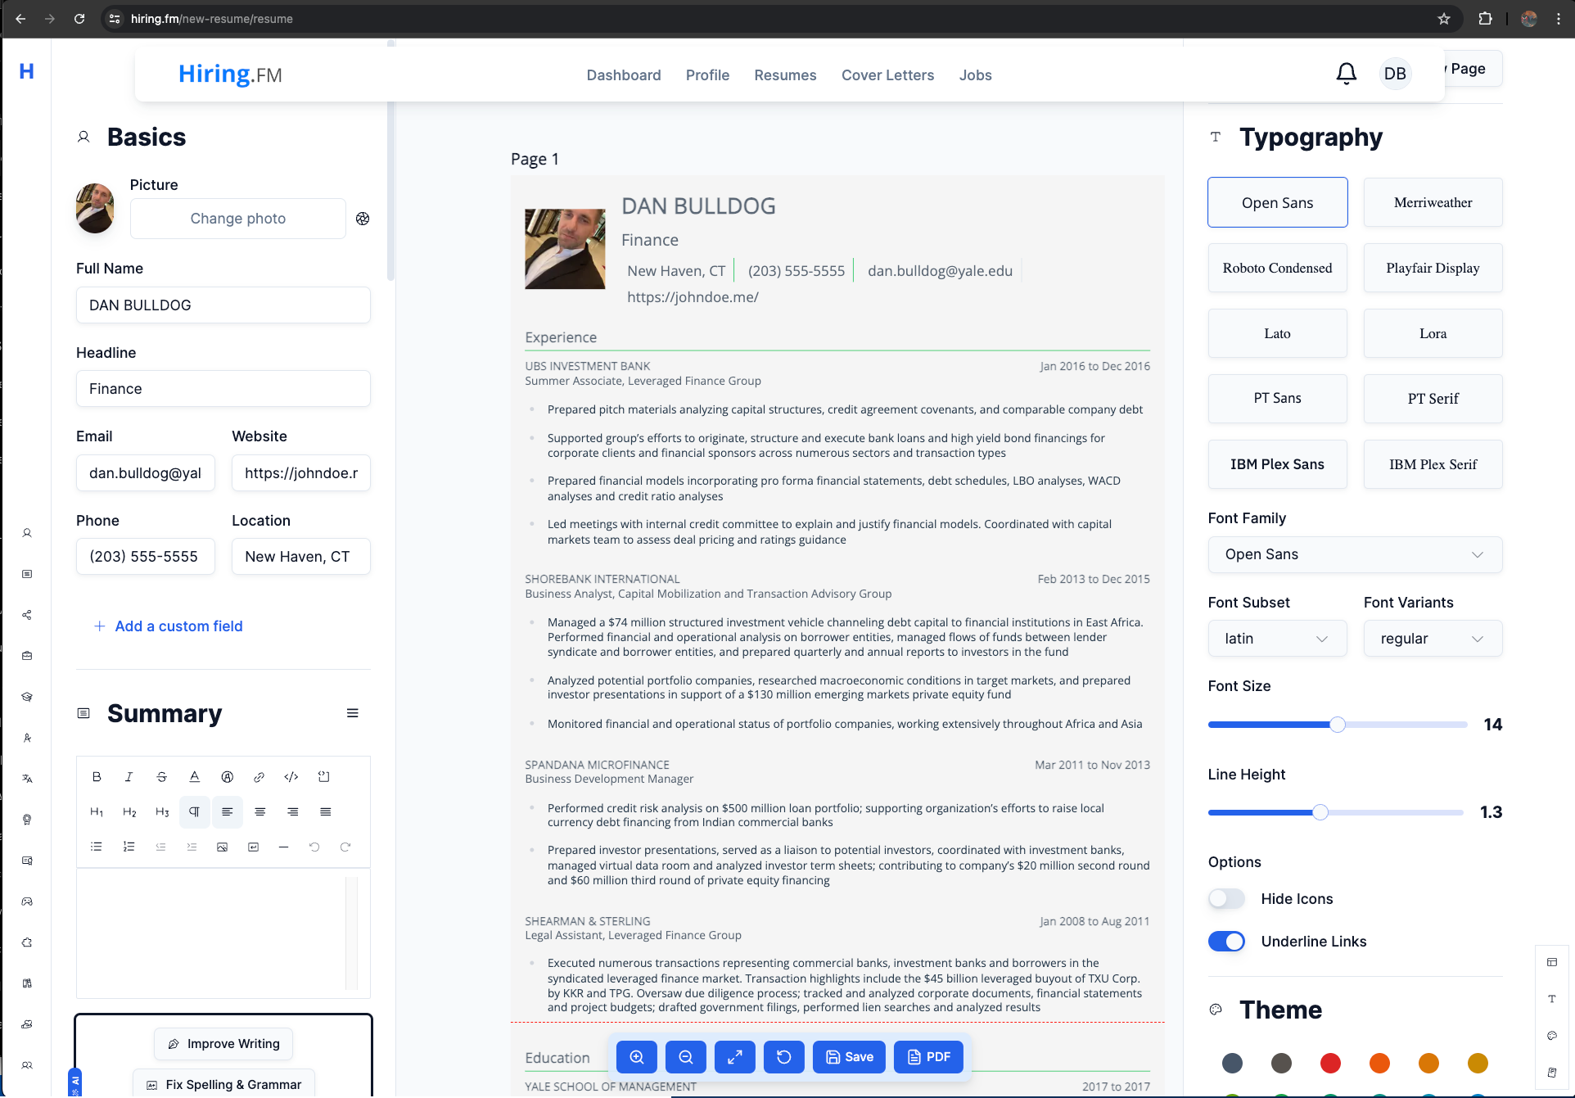Click the inline code icon
1575x1098 pixels.
(291, 777)
